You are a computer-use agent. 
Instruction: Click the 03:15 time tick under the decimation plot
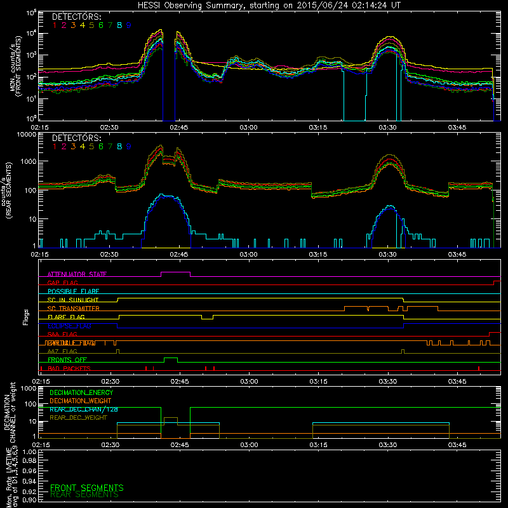319,445
